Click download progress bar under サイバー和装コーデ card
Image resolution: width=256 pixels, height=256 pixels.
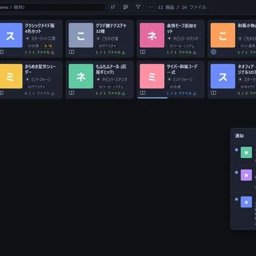[171, 98]
